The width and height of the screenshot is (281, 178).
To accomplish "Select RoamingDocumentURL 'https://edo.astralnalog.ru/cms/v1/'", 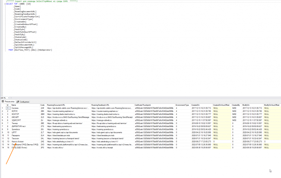I will [x=68, y=142].
